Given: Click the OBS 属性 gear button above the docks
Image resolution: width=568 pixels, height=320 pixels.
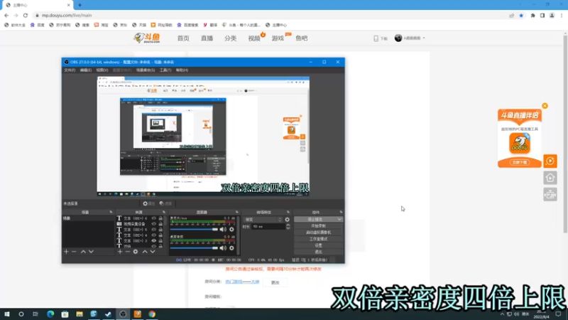Looking at the screenshot, I should point(149,203).
